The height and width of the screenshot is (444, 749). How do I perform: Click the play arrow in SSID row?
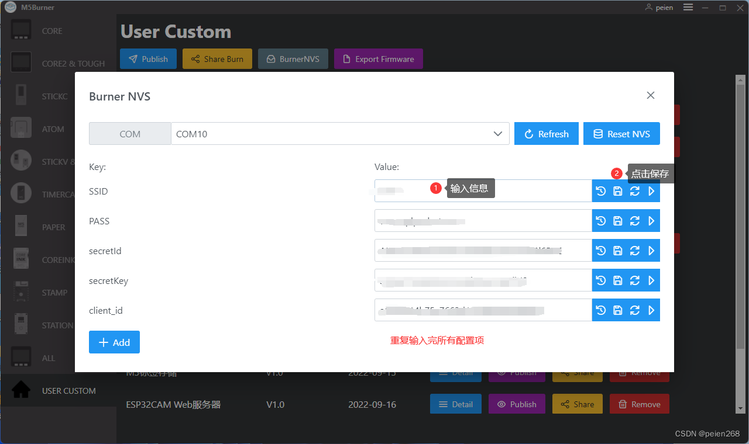651,191
